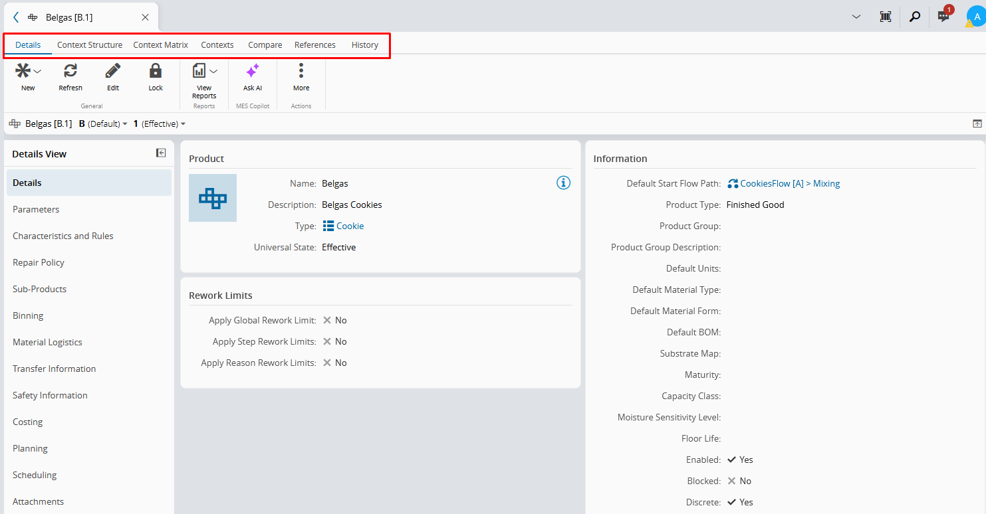Screen dimensions: 986x514
Task: Open the References tab
Action: point(315,45)
